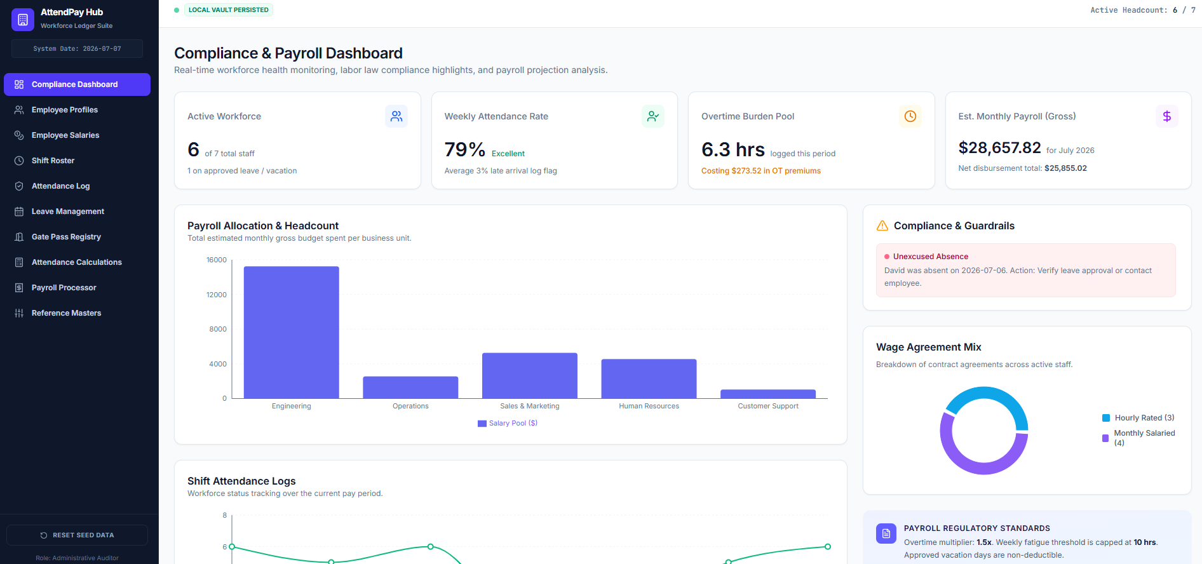Screen dimensions: 1202x564
Task: Click the Human Resources bar
Action: pos(649,379)
